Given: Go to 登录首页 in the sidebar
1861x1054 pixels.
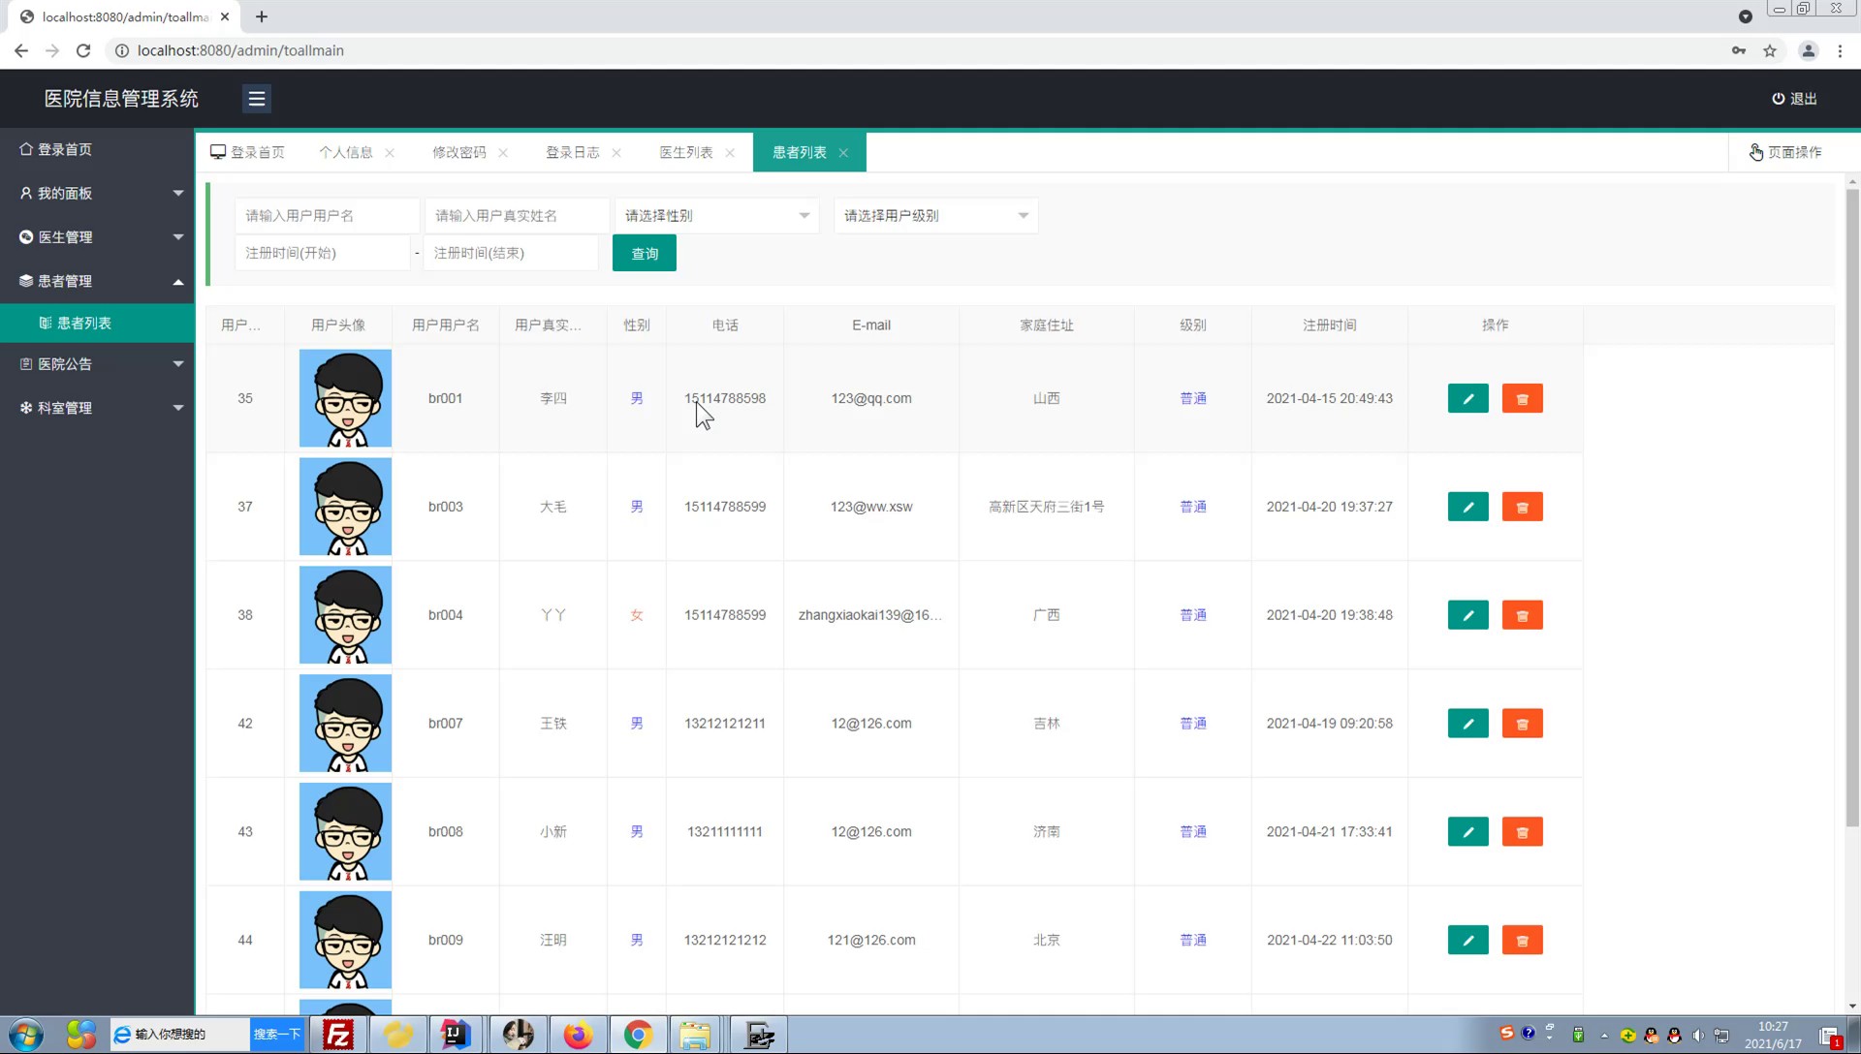Looking at the screenshot, I should tap(97, 149).
